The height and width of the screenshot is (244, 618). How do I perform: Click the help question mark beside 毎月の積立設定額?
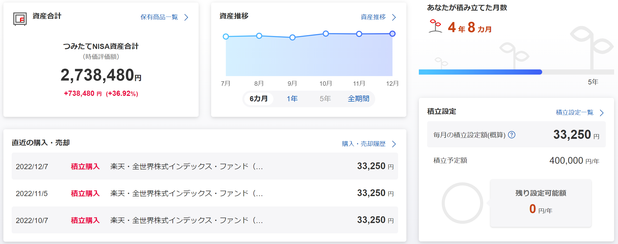click(x=512, y=135)
